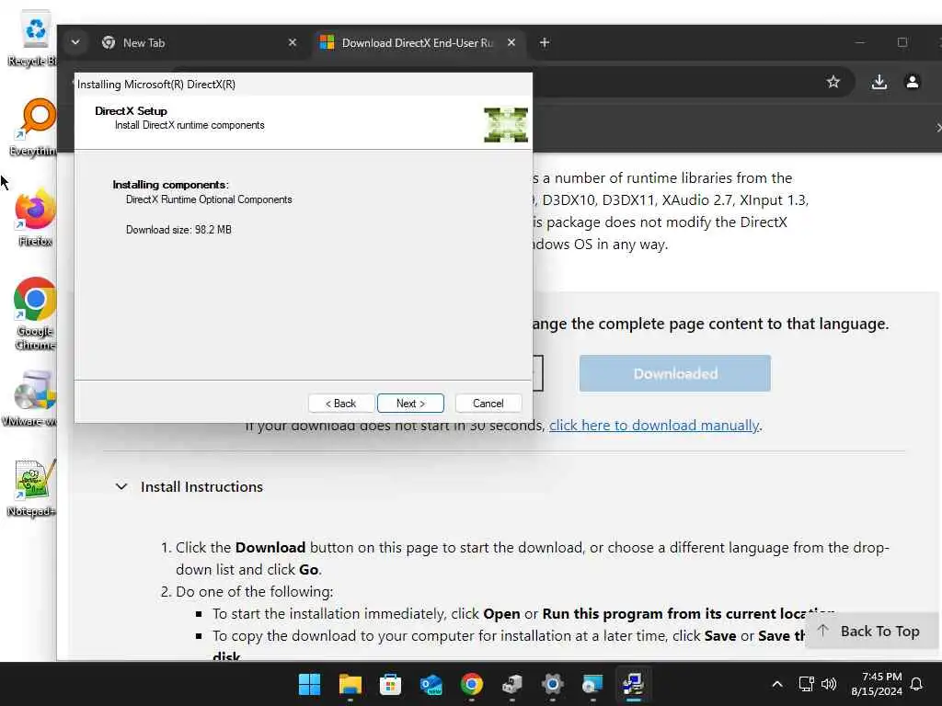This screenshot has height=706, width=942.
Task: Click the DirectX logo in the setup header
Action: [506, 125]
